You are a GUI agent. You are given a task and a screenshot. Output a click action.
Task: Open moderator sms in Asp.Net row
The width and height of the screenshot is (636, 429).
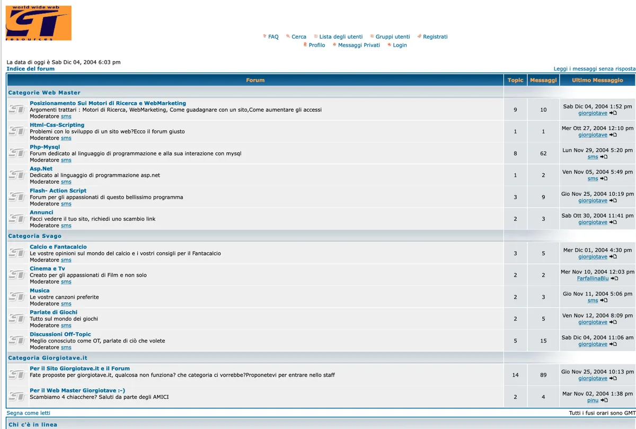[66, 182]
